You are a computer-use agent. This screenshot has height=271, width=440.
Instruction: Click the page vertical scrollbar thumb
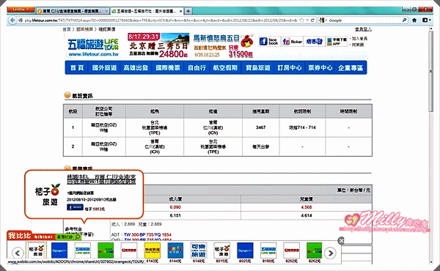click(431, 73)
